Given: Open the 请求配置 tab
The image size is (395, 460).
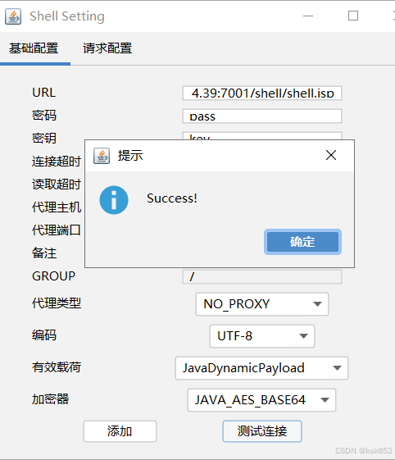Looking at the screenshot, I should [x=107, y=48].
